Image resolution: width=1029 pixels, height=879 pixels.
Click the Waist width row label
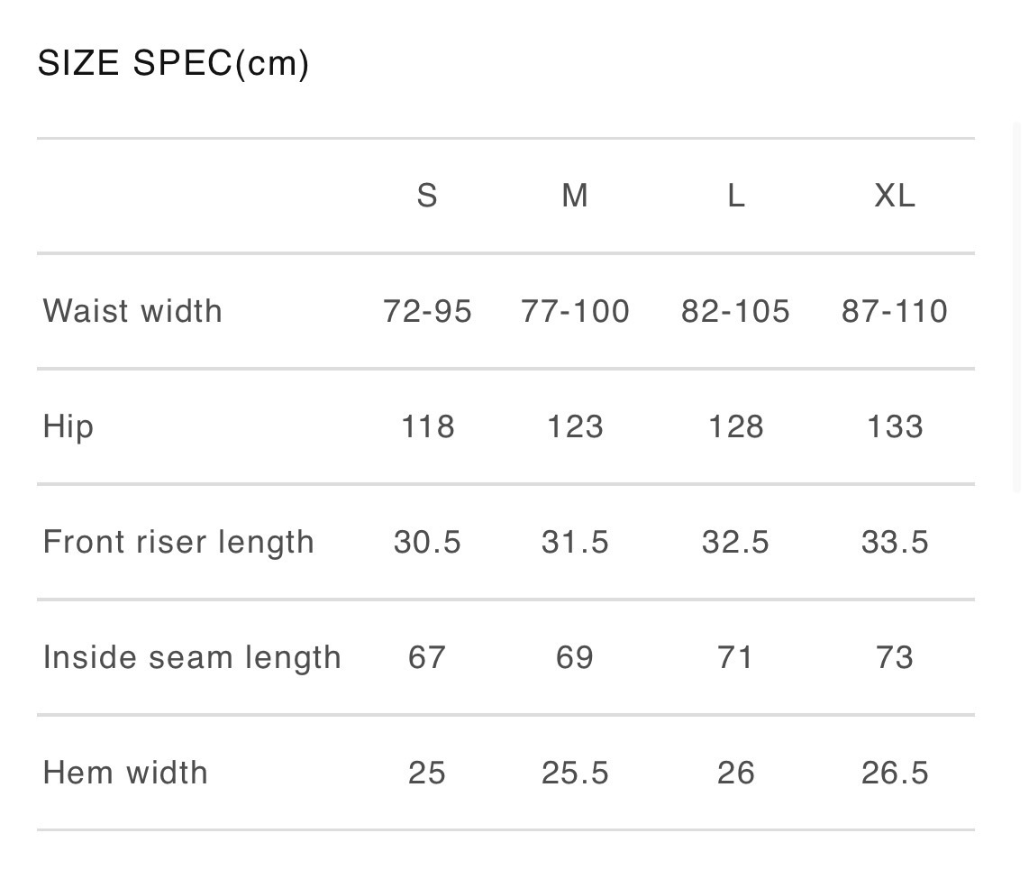click(x=132, y=311)
